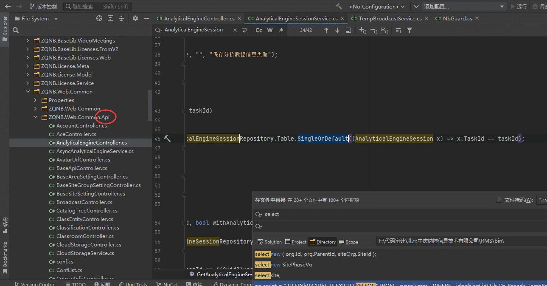Click the multiline toggle icon in find bar
Image resolution: width=547 pixels, height=286 pixels.
[398, 30]
